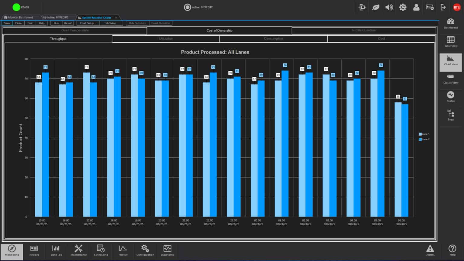Image resolution: width=464 pixels, height=261 pixels.
Task: Toggle the eco leaf mode icon
Action: tap(375, 7)
